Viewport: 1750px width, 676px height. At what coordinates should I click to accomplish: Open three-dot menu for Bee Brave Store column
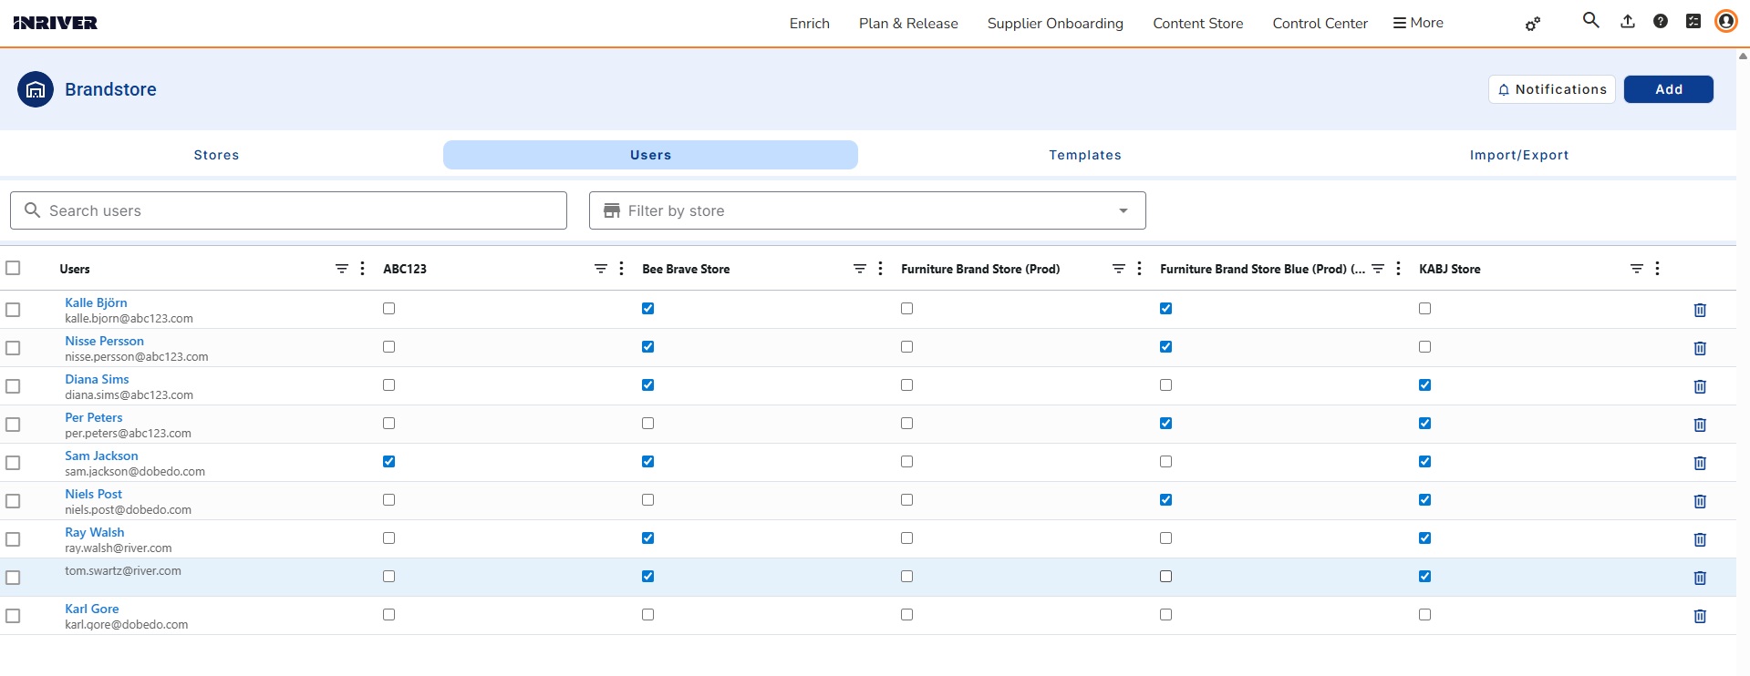click(x=881, y=269)
